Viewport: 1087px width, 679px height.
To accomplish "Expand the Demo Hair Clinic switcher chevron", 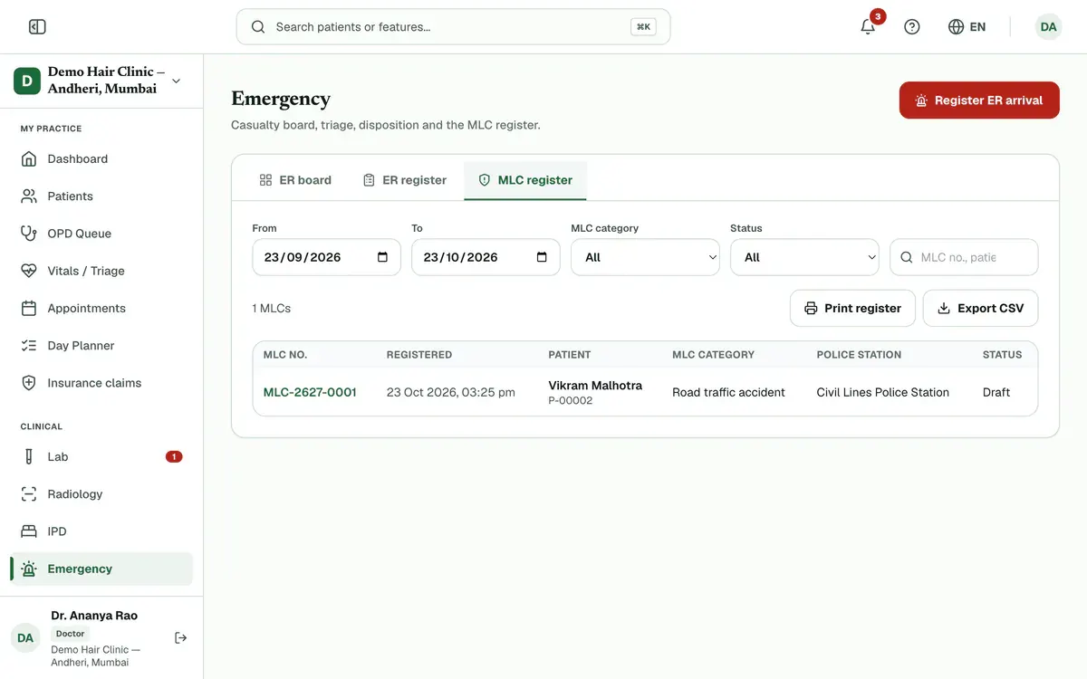I will click(x=176, y=81).
